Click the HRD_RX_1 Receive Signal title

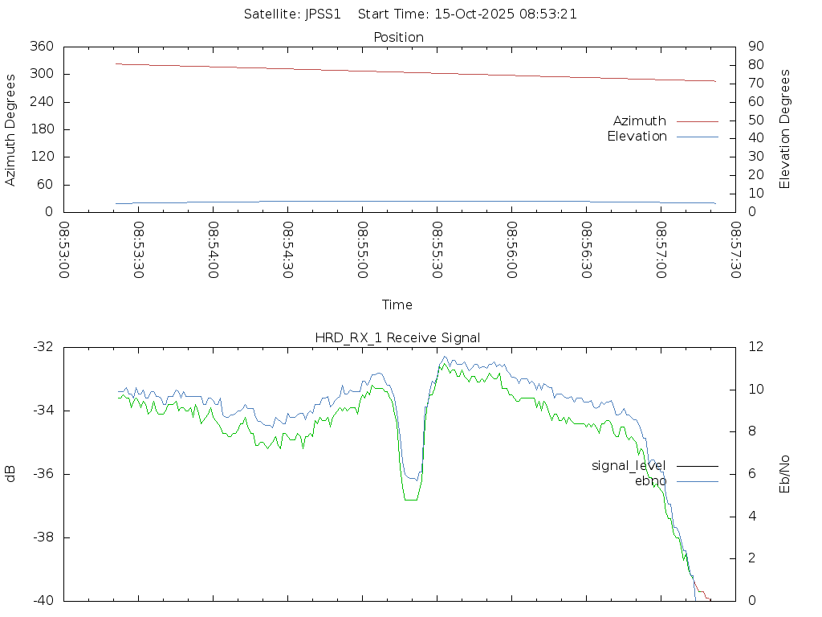click(397, 338)
